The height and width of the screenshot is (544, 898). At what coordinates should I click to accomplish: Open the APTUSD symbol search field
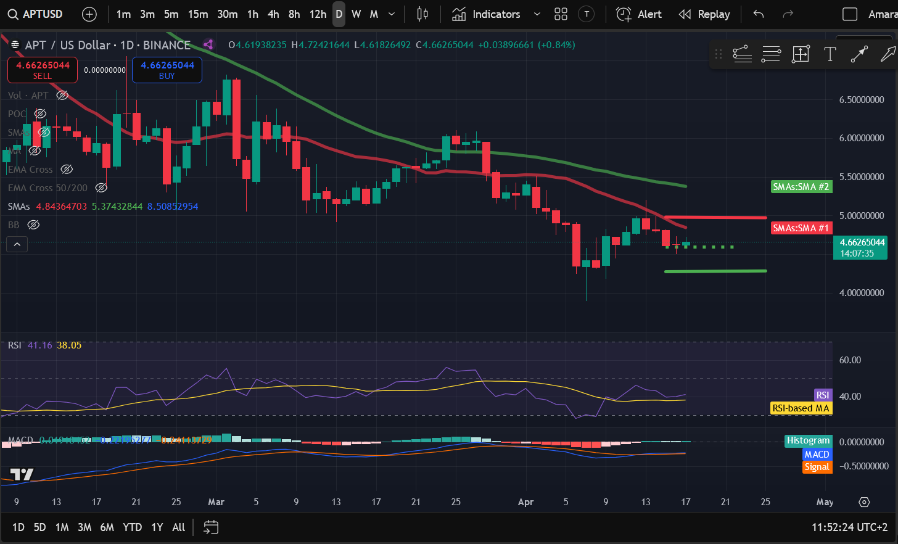(x=36, y=14)
